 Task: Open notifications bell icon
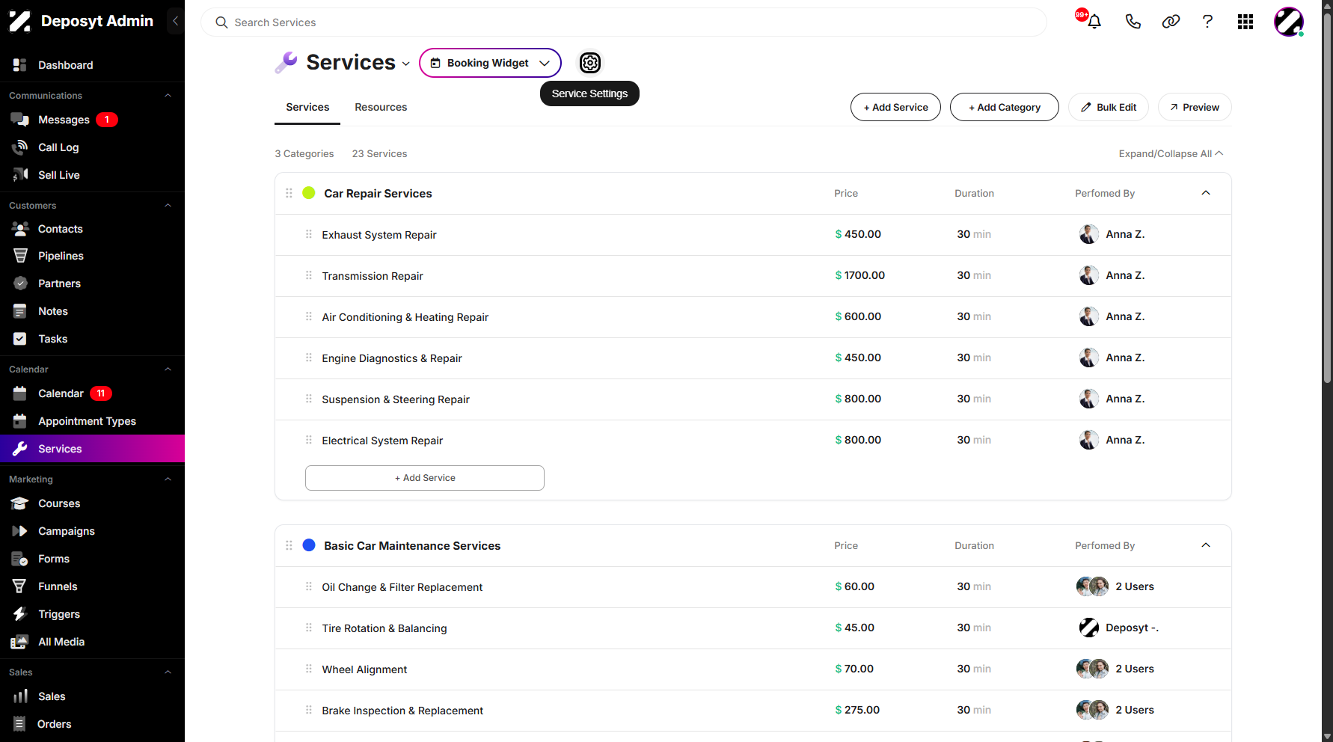tap(1094, 22)
